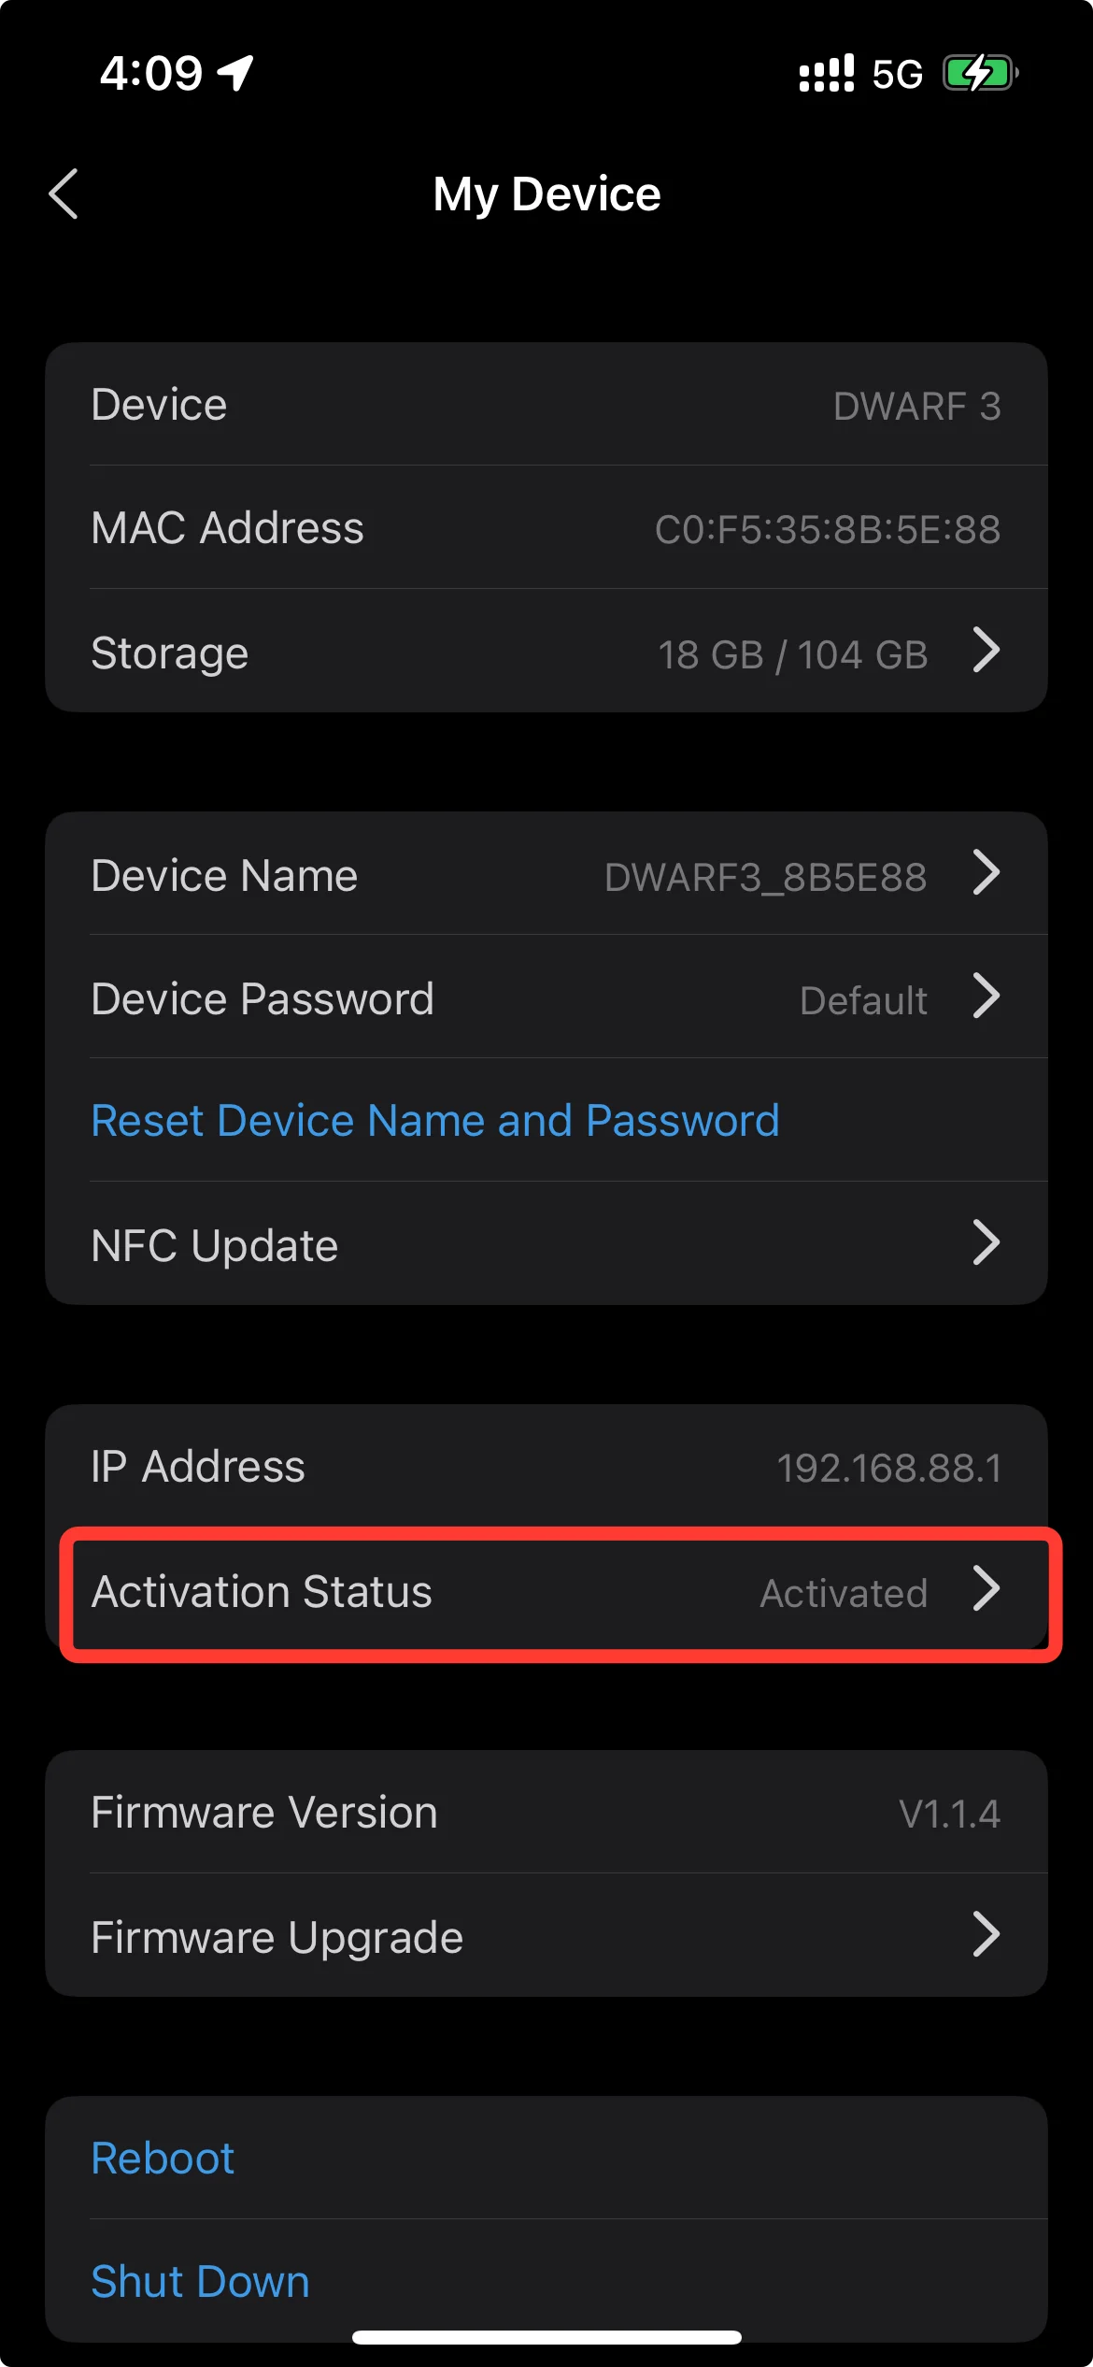Image resolution: width=1093 pixels, height=2367 pixels.
Task: Reboot the device
Action: [163, 2159]
